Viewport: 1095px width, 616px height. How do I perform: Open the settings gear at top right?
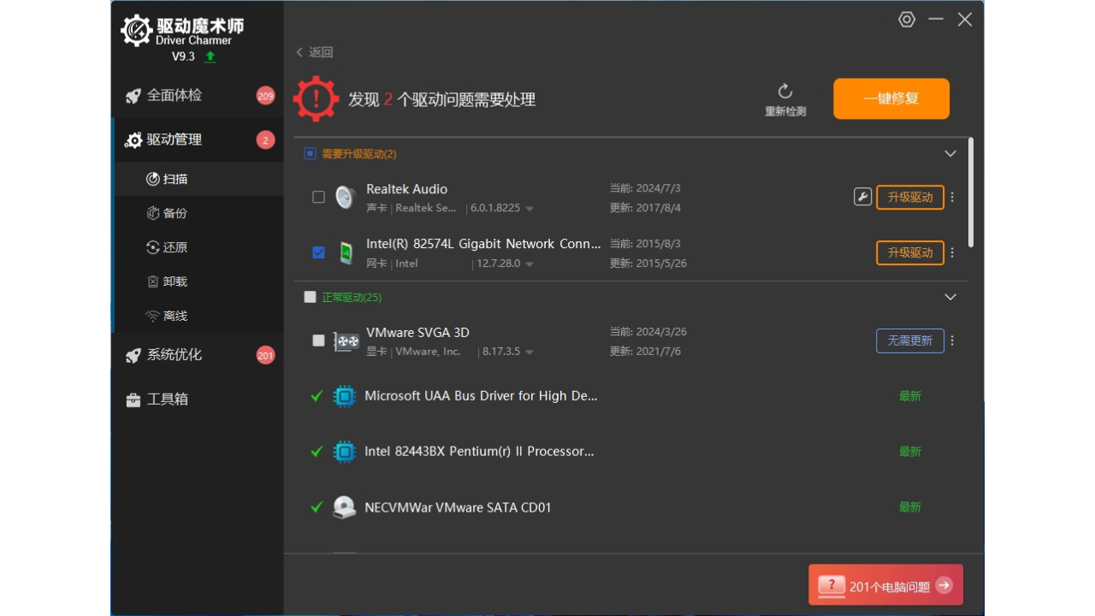point(907,19)
